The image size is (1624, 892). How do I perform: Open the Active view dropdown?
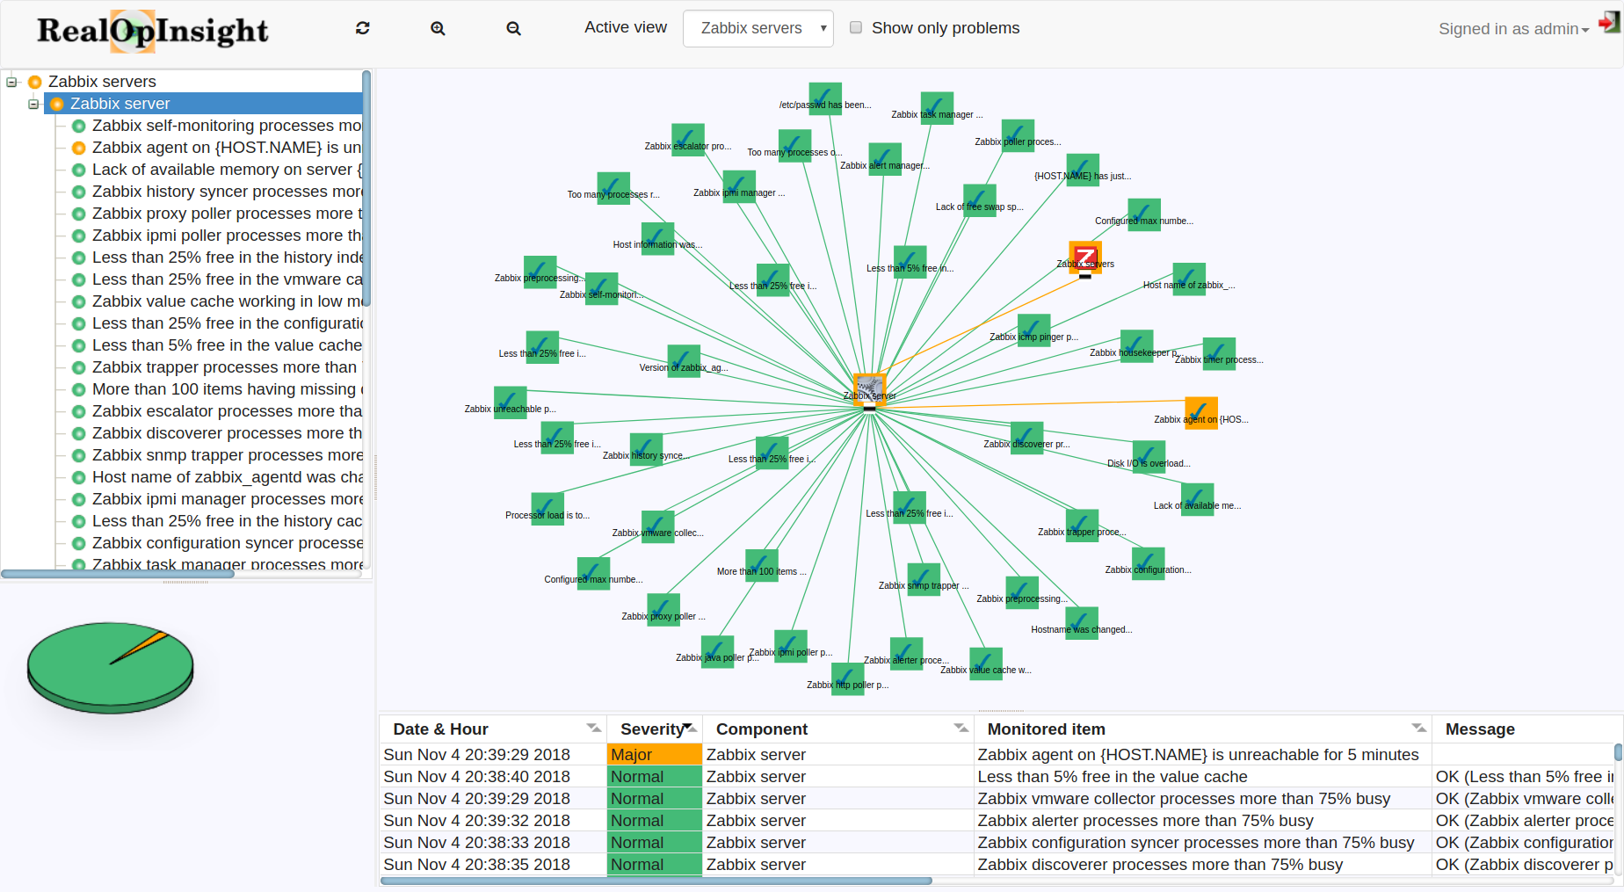(x=758, y=28)
